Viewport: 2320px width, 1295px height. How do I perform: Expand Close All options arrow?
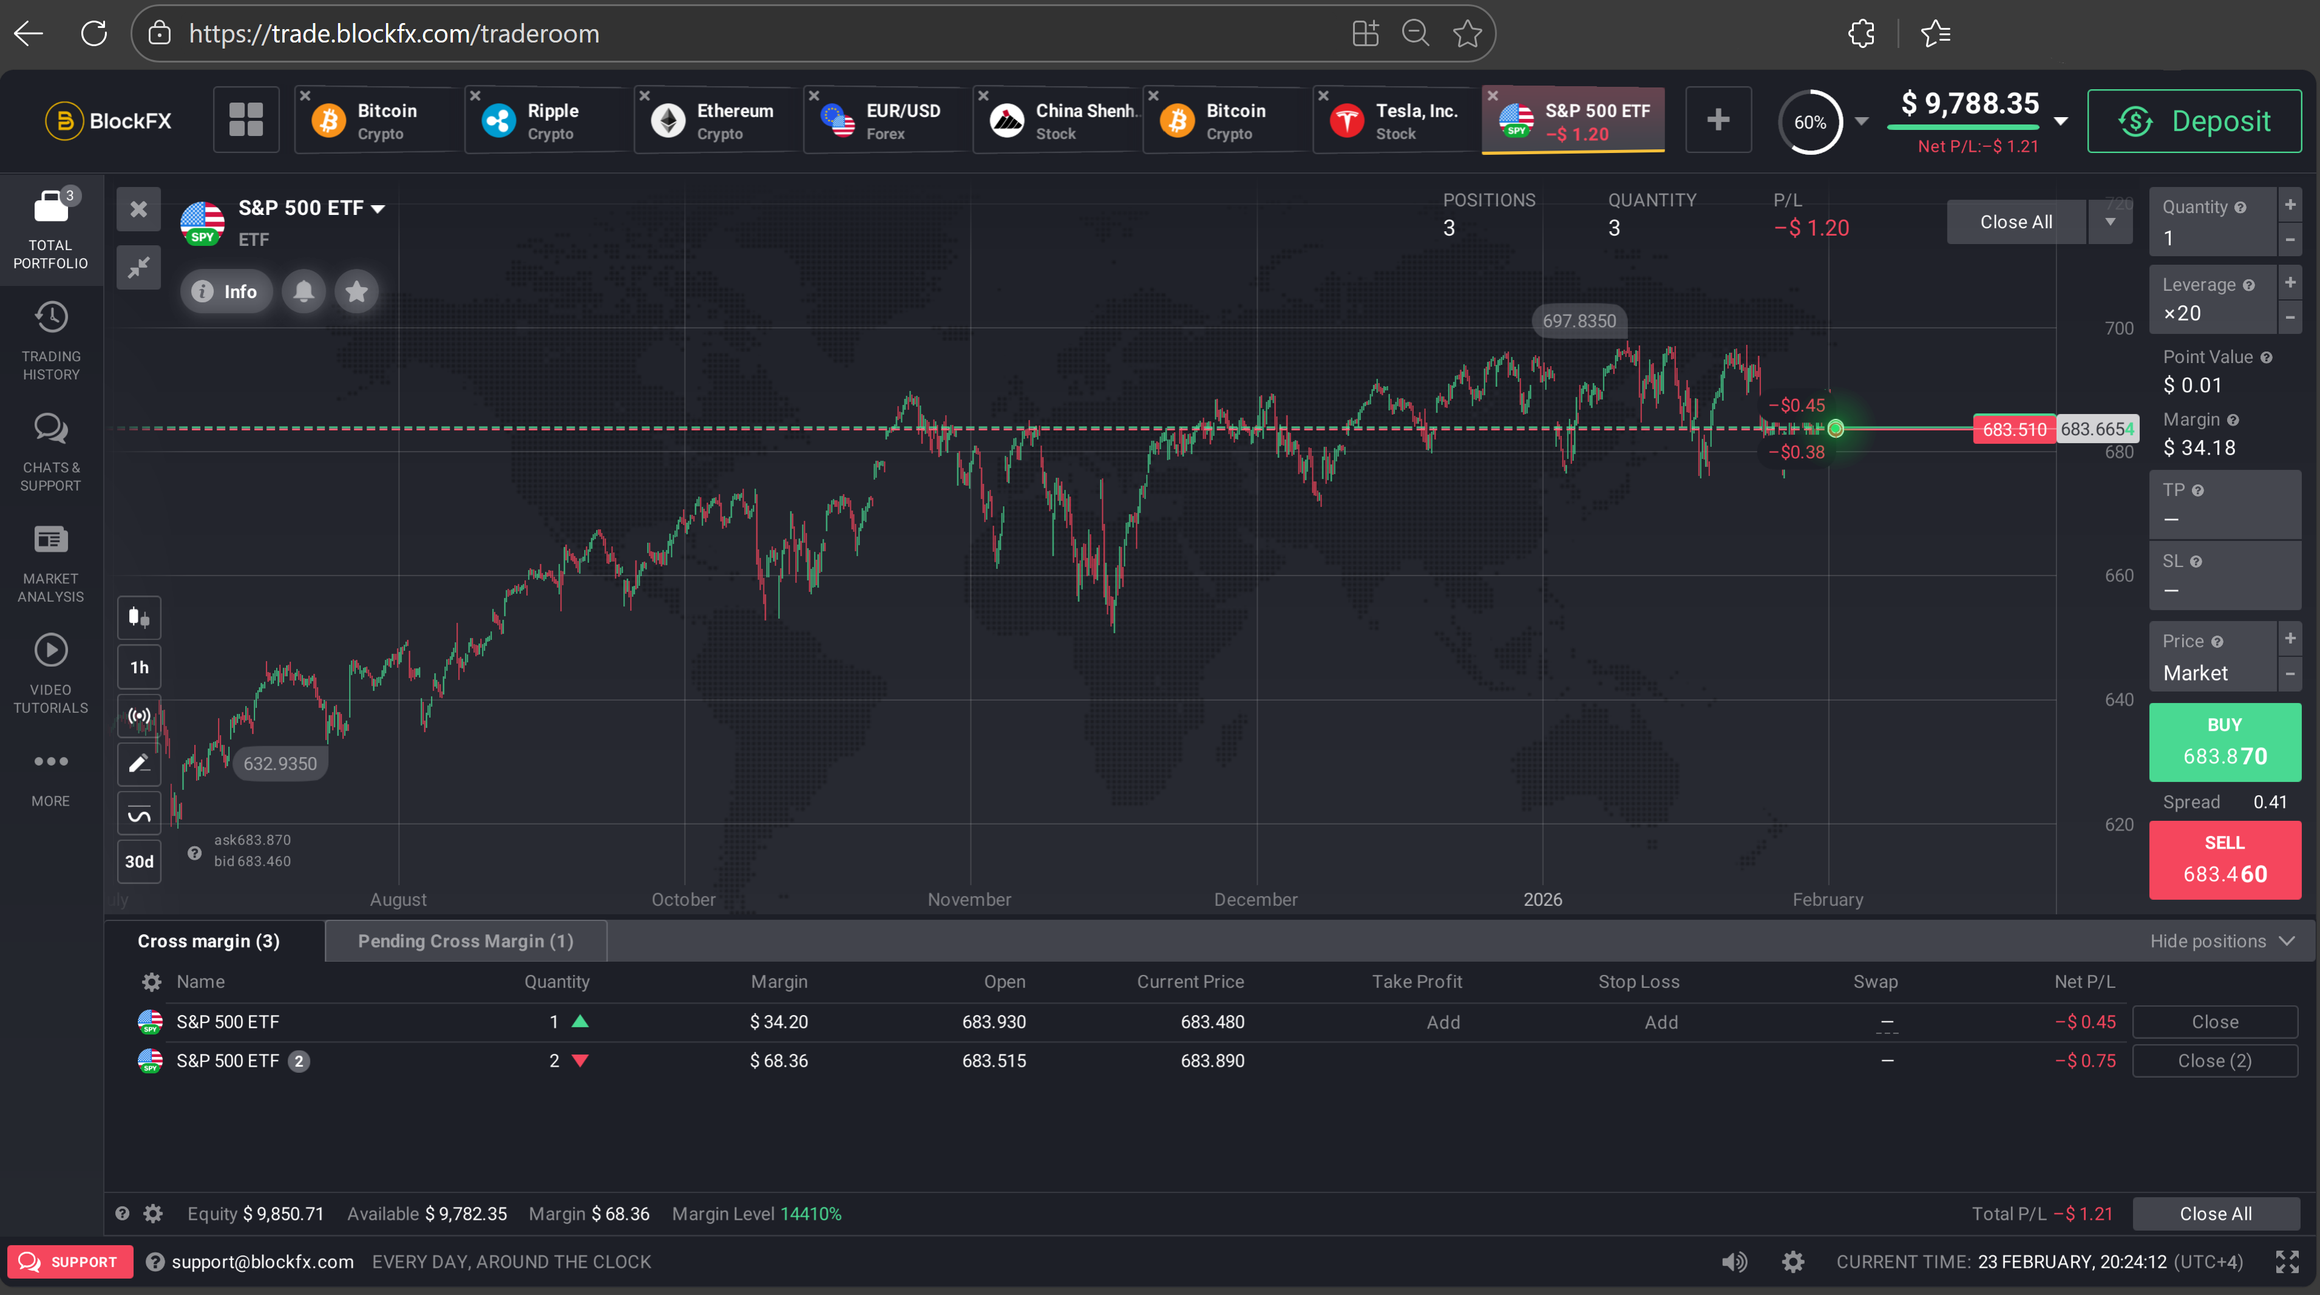(2110, 222)
